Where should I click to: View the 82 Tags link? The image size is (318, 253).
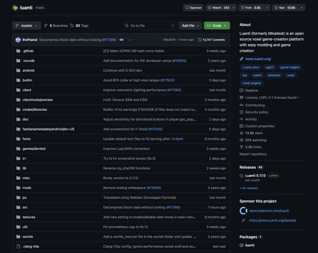pos(79,26)
